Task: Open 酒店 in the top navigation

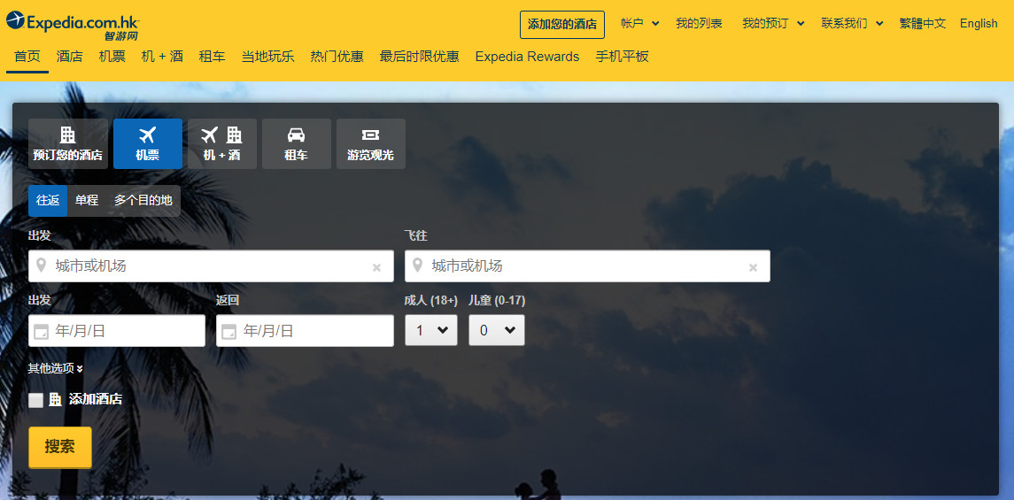Action: pos(70,57)
